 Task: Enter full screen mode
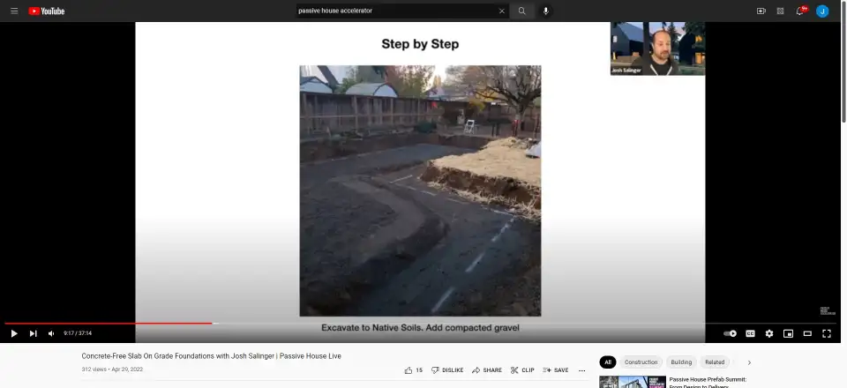827,333
